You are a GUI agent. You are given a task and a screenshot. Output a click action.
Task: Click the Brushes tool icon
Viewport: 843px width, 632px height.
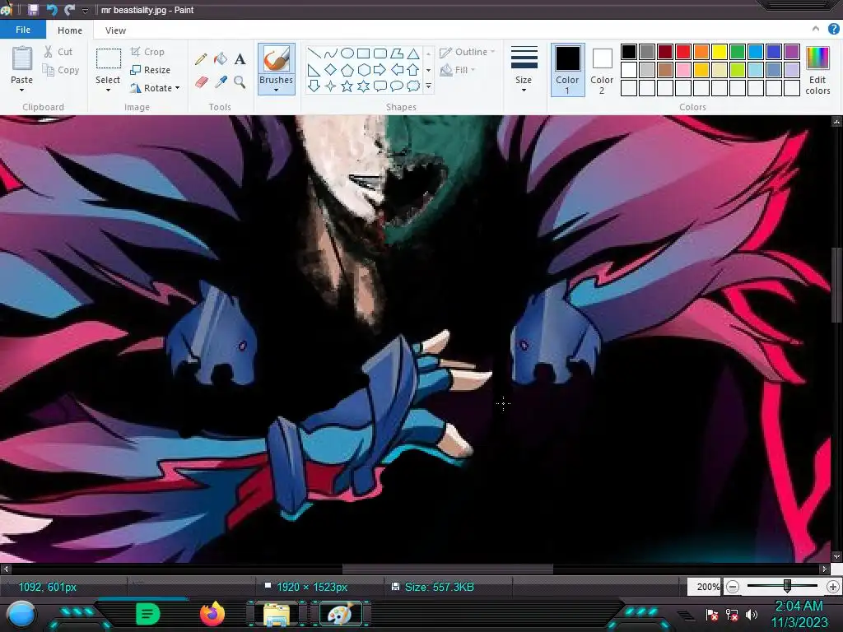point(277,59)
